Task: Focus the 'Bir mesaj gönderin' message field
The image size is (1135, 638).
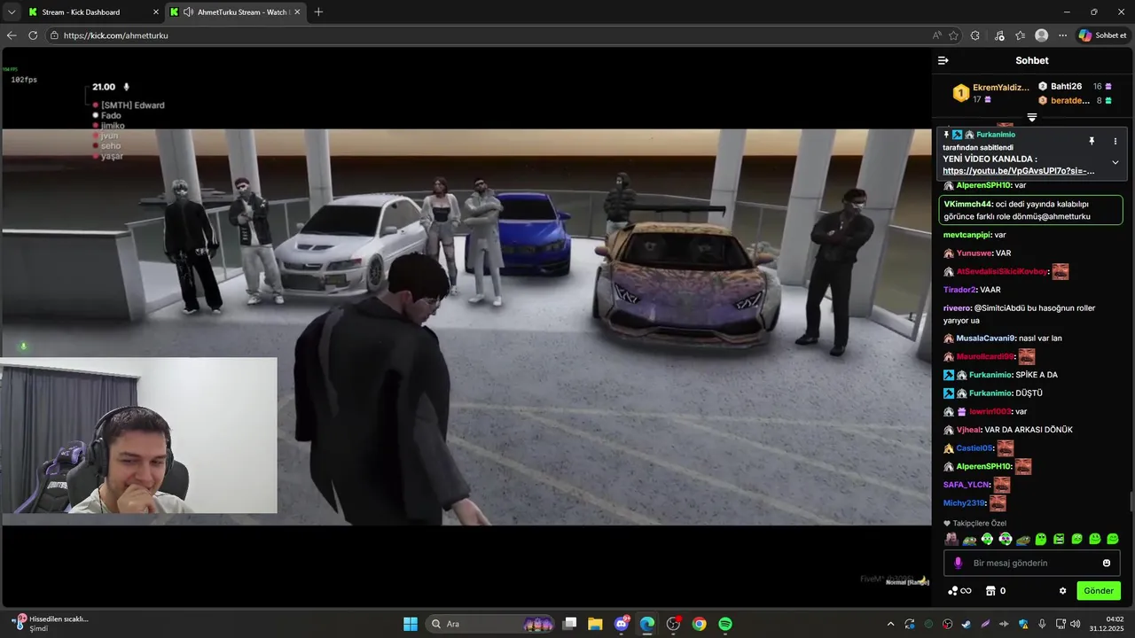Action: pos(1032,563)
